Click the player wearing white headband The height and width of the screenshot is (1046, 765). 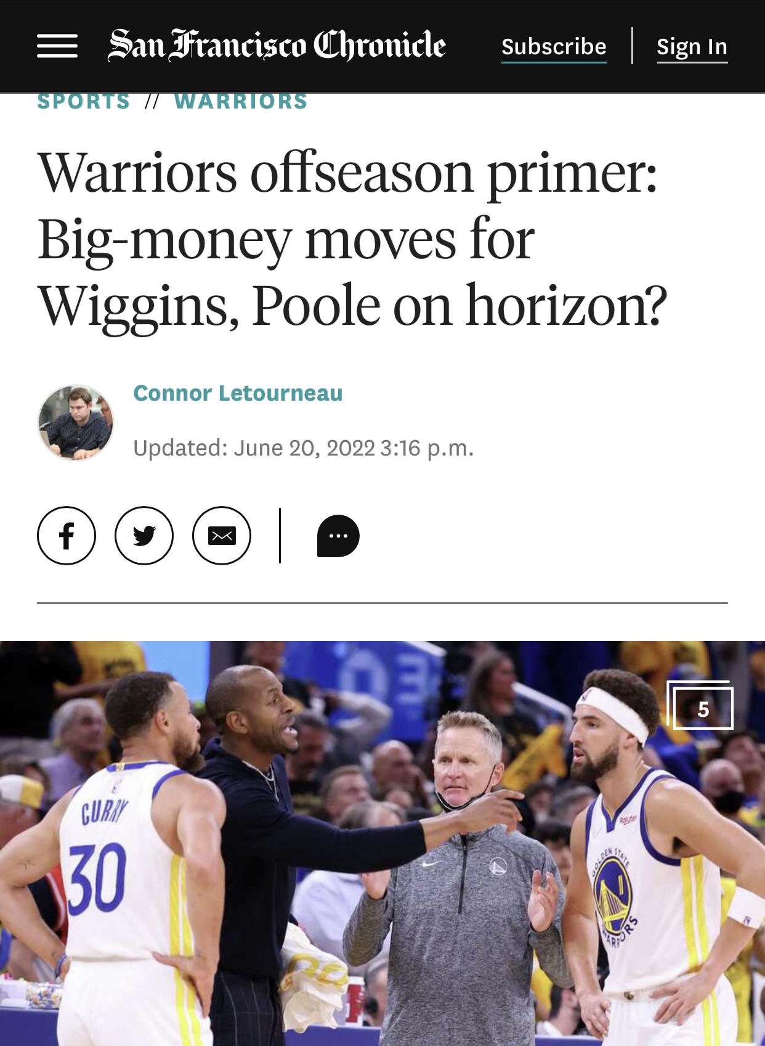[x=653, y=863]
